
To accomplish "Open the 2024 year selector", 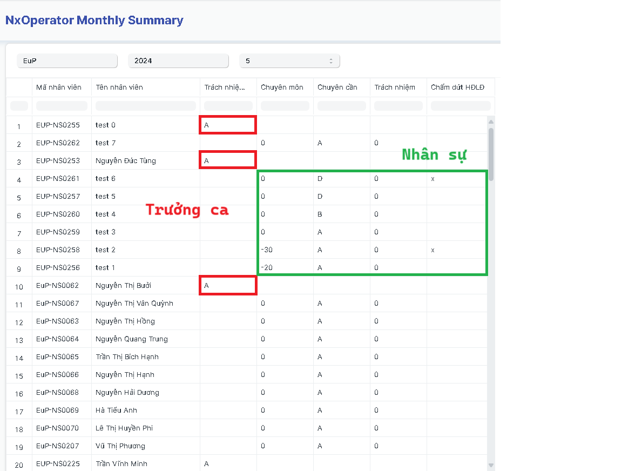I will point(178,60).
